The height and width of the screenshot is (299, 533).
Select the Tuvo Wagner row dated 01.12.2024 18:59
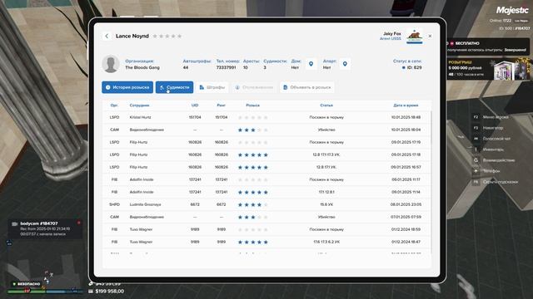point(266,229)
